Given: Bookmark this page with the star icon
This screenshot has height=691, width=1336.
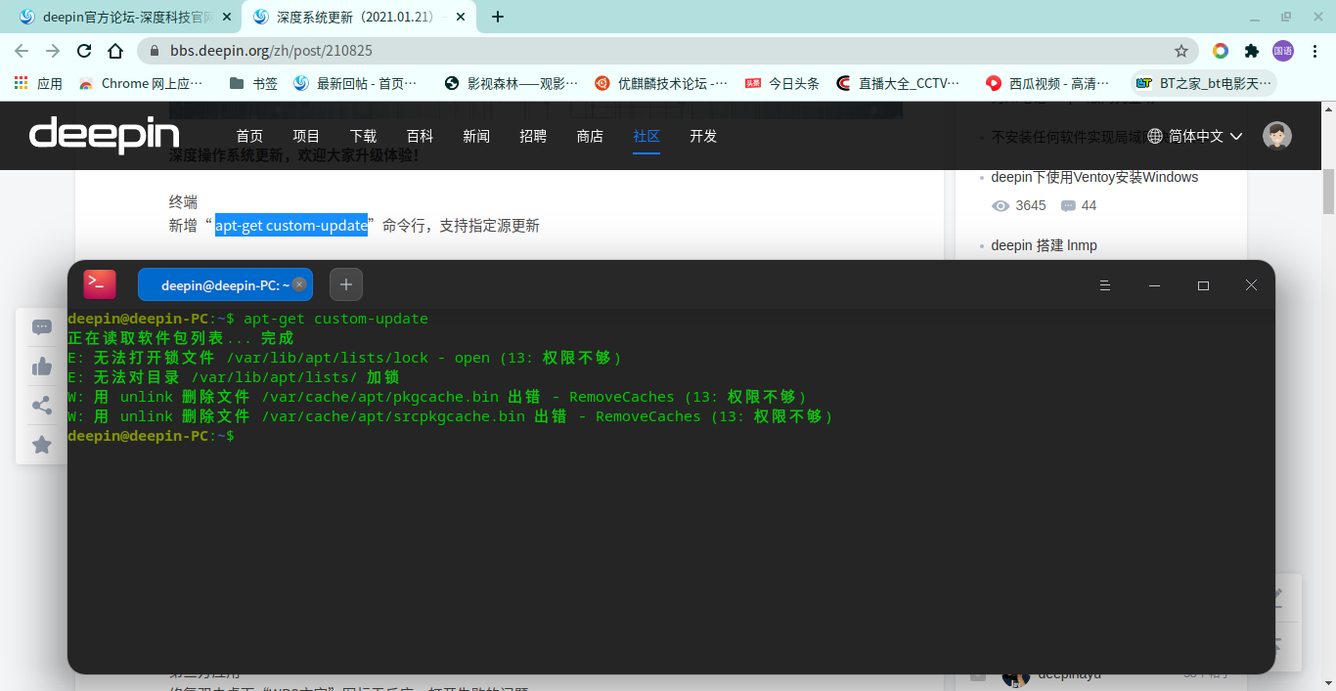Looking at the screenshot, I should (1181, 51).
